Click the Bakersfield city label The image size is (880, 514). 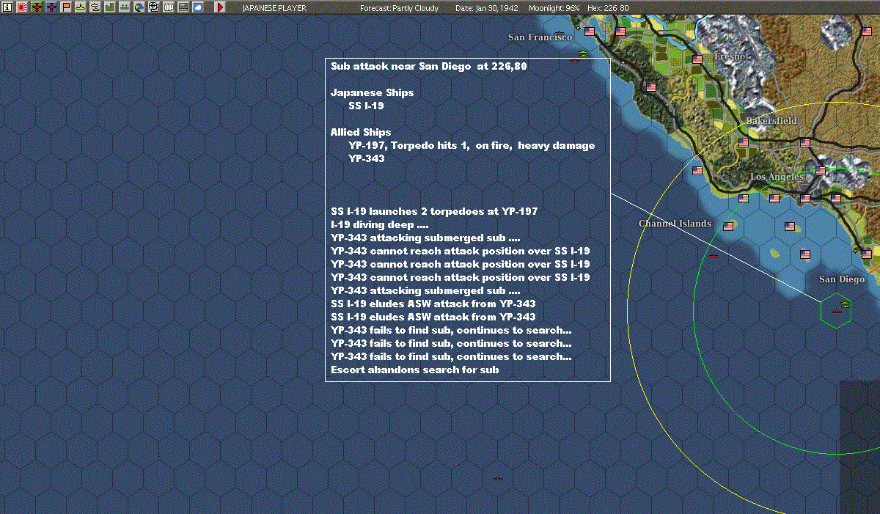pos(771,121)
